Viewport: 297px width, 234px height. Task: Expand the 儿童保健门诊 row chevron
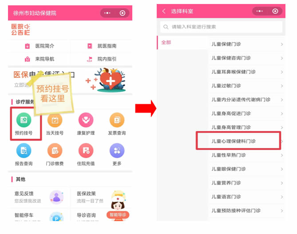[x=282, y=44]
